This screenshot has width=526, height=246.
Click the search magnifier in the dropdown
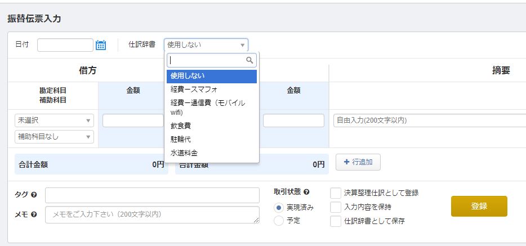click(249, 60)
